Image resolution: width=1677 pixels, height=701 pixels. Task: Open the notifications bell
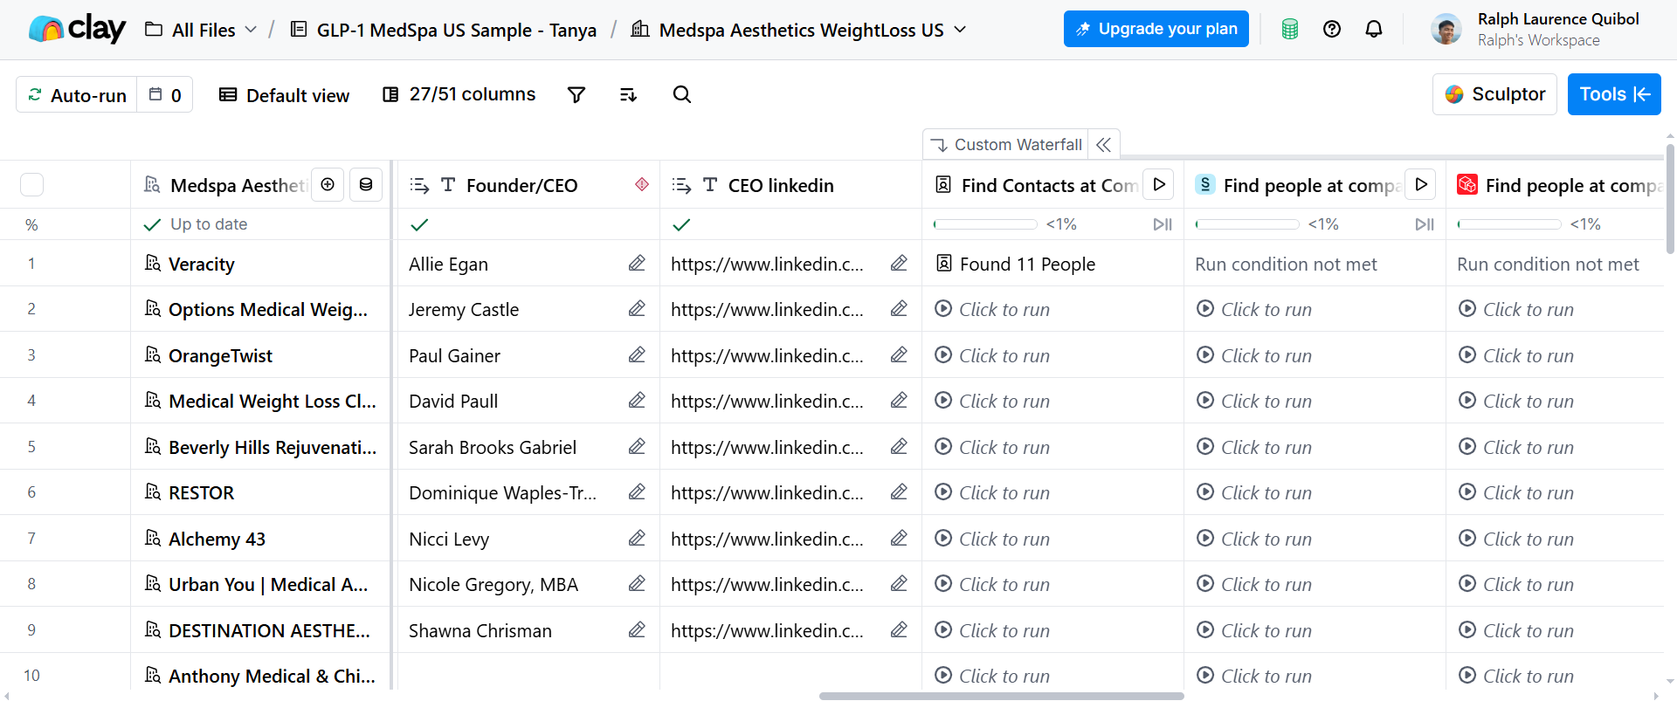1374,29
